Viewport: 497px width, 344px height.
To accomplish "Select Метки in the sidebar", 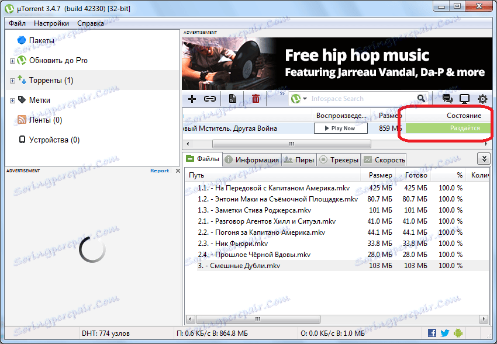I will [40, 100].
